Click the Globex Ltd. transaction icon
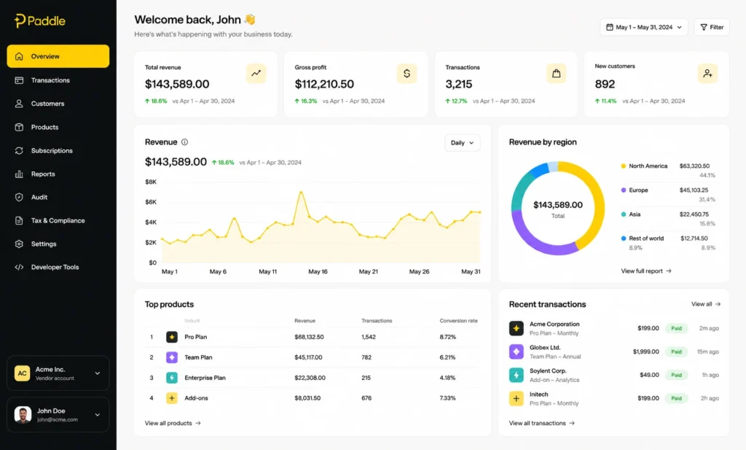The width and height of the screenshot is (746, 450). point(517,352)
